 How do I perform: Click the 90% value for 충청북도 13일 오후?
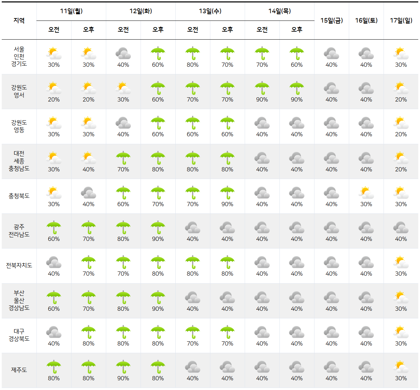click(227, 204)
